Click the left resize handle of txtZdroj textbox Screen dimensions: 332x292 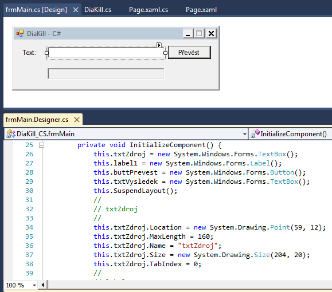pos(47,53)
